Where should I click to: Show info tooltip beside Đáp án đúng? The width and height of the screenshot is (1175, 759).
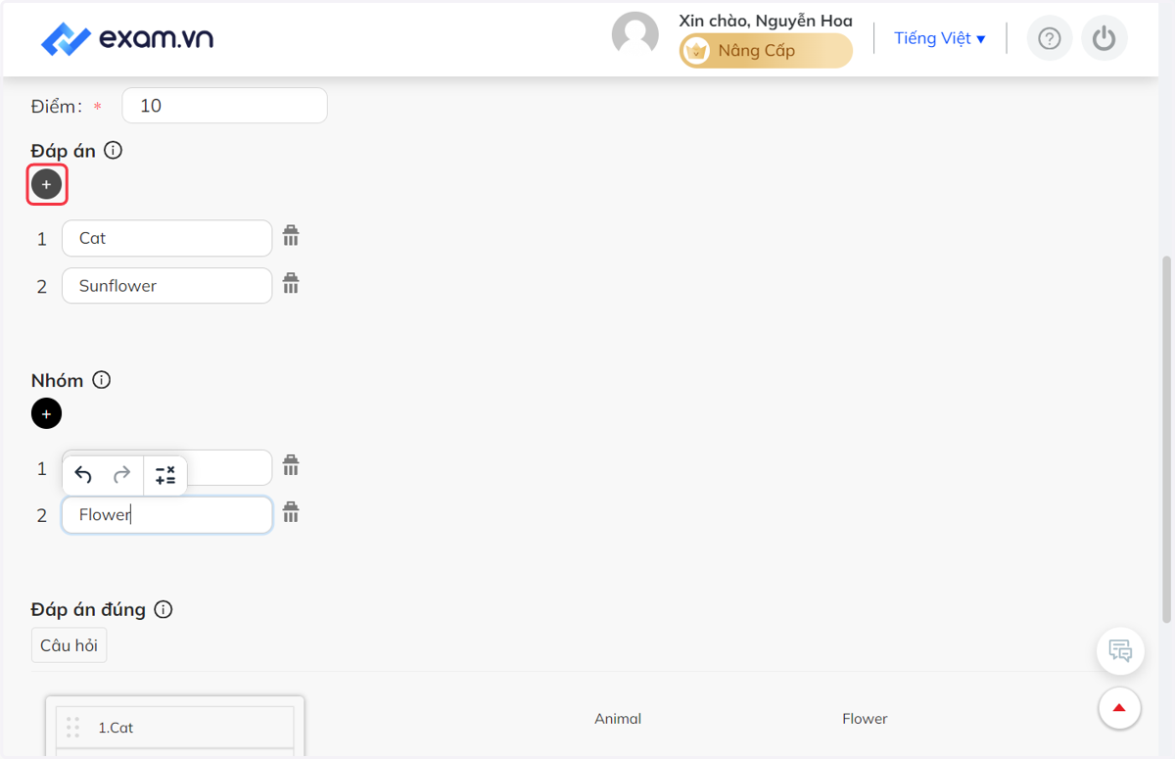[164, 609]
